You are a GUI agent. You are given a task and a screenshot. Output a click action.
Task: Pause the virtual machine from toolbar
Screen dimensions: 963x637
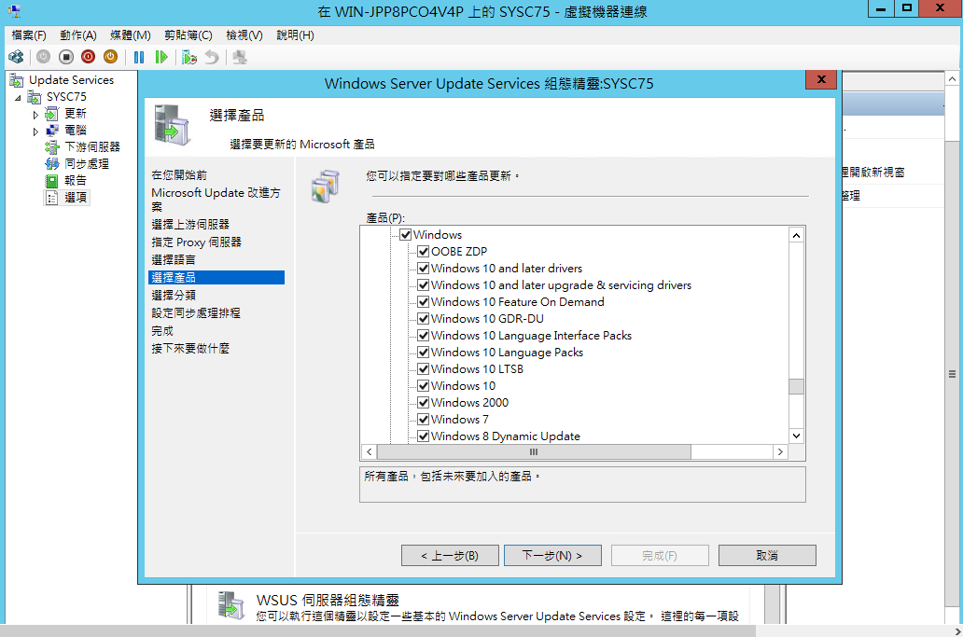139,57
